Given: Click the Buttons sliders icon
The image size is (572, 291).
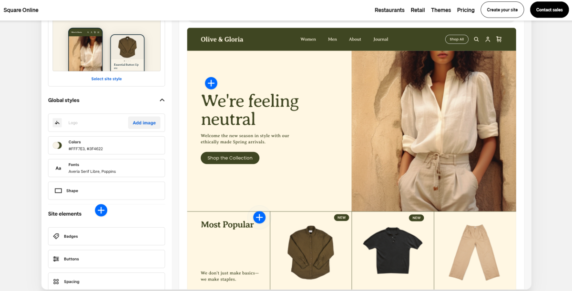Looking at the screenshot, I should (x=56, y=259).
